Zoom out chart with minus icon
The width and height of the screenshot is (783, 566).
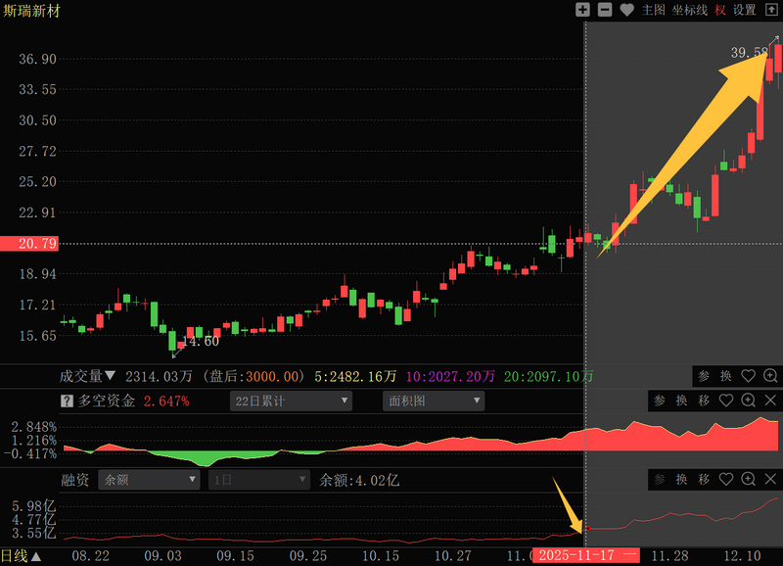[x=604, y=10]
